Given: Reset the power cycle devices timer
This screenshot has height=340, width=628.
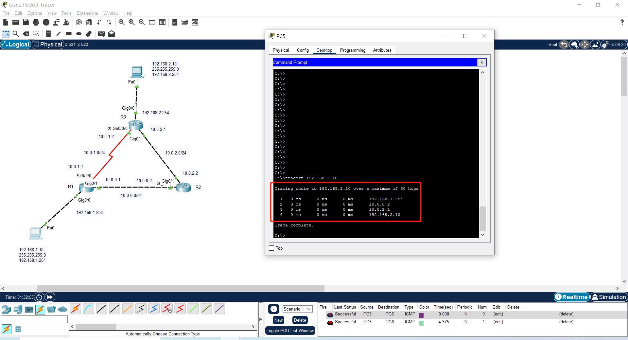Looking at the screenshot, I should 39,297.
